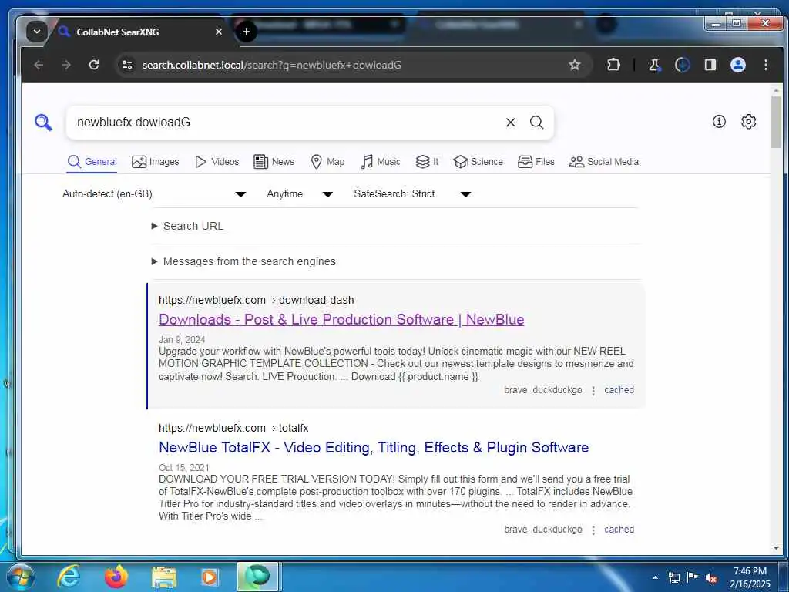Expand Messages from the search engines
The width and height of the screenshot is (789, 592).
243,261
